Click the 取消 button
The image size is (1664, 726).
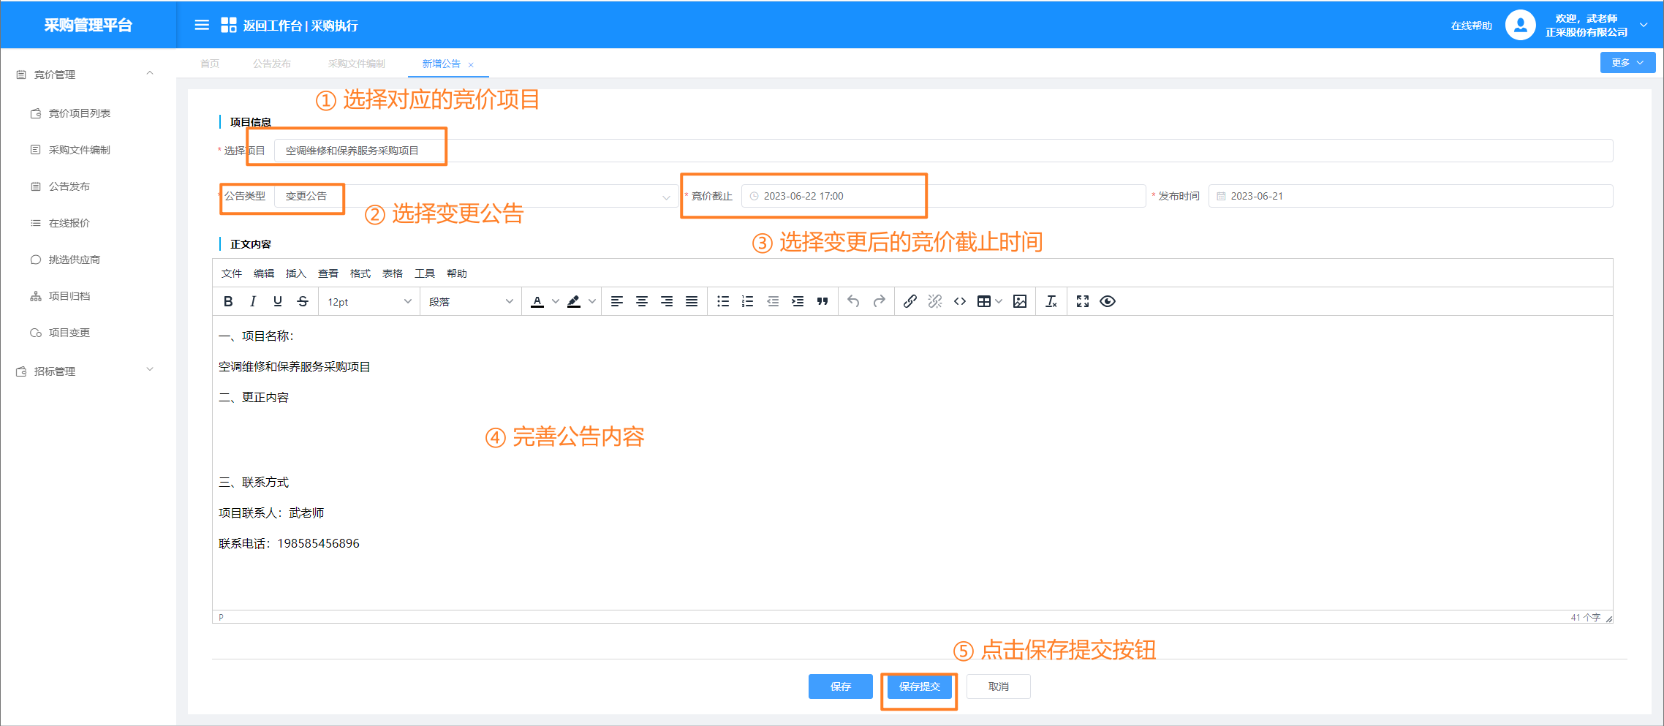998,687
